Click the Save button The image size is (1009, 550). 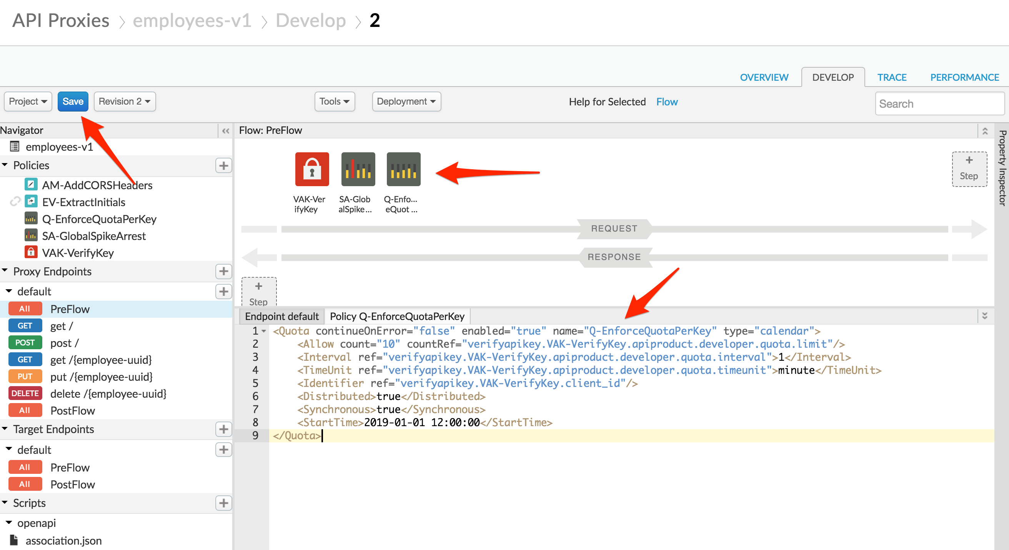73,102
